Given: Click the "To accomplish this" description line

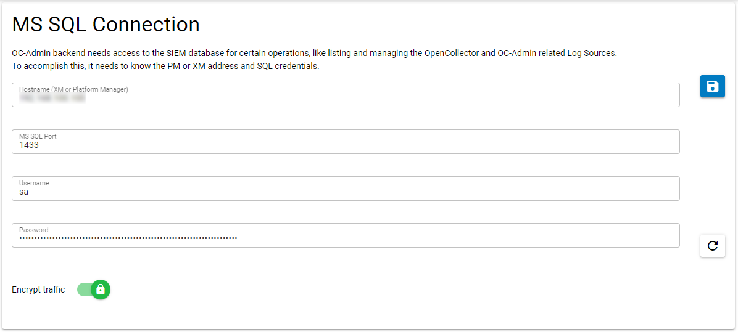Looking at the screenshot, I should coord(165,66).
